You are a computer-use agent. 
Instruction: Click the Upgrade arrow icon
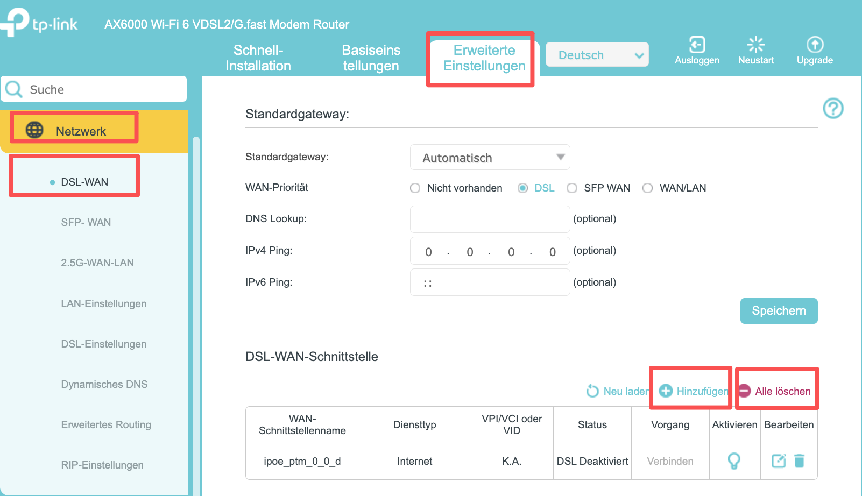[815, 44]
